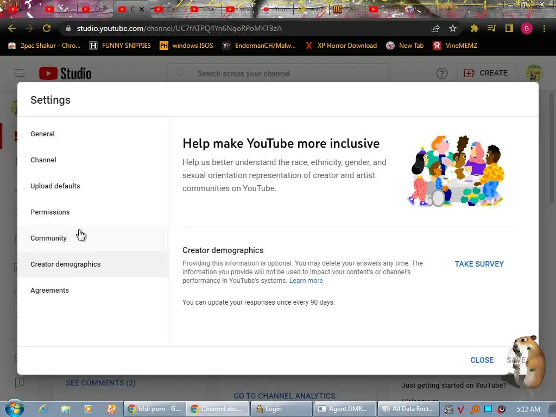Image resolution: width=556 pixels, height=417 pixels.
Task: Click the help question mark icon
Action: 442,73
